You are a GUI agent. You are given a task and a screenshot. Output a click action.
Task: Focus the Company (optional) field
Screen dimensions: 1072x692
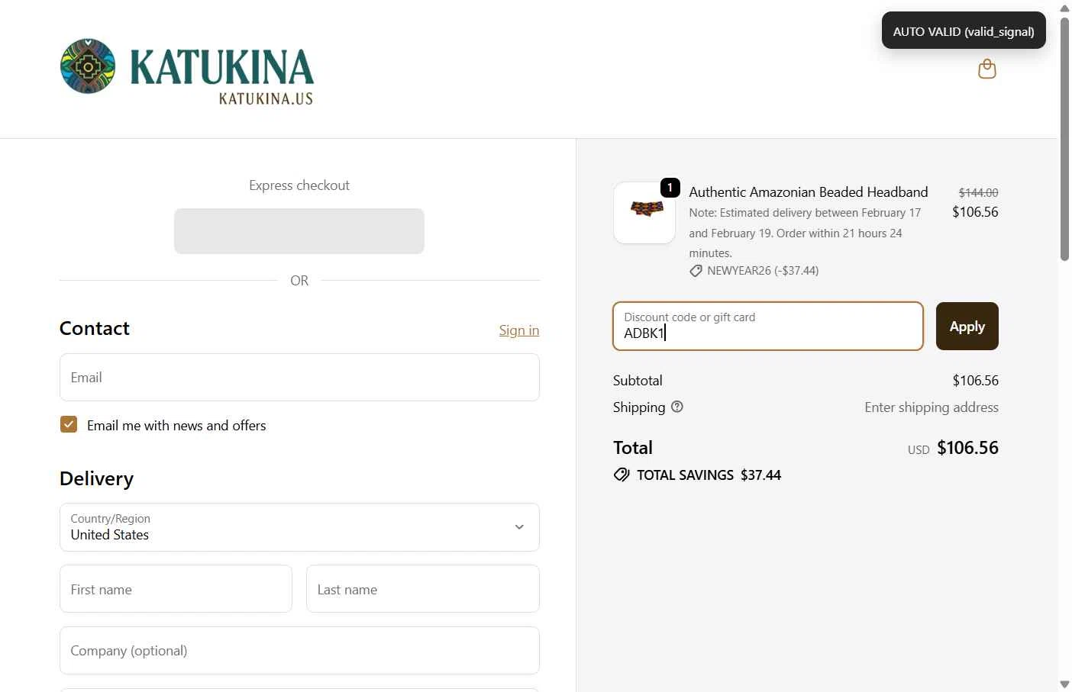299,651
